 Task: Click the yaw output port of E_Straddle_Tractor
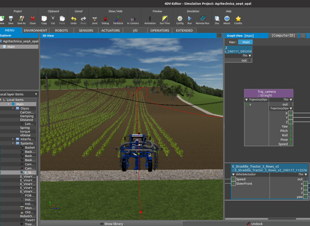pyautogui.click(x=305, y=197)
